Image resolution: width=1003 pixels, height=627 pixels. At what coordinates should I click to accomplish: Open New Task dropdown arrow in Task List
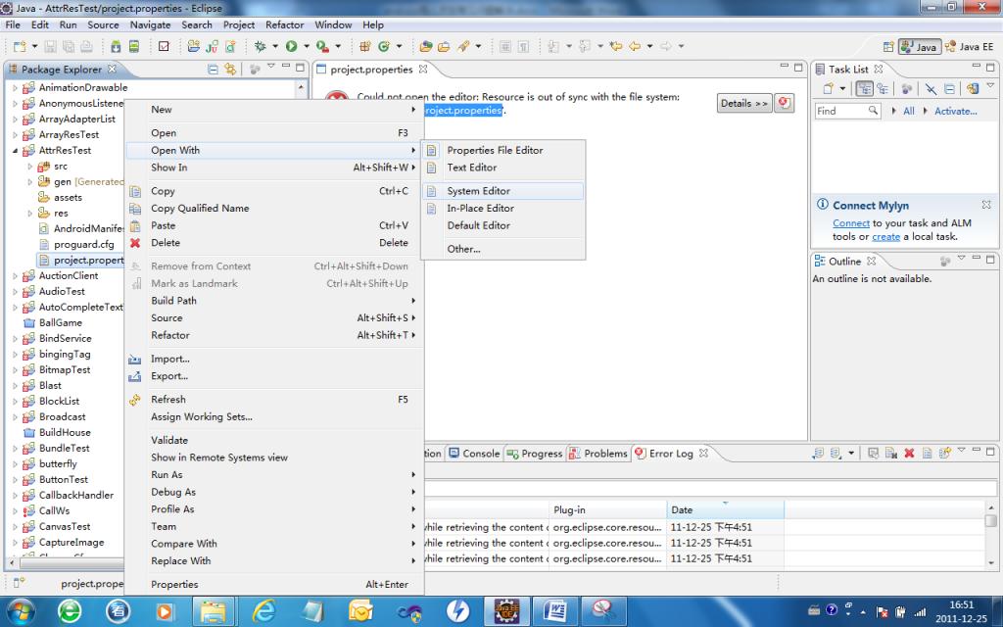842,89
